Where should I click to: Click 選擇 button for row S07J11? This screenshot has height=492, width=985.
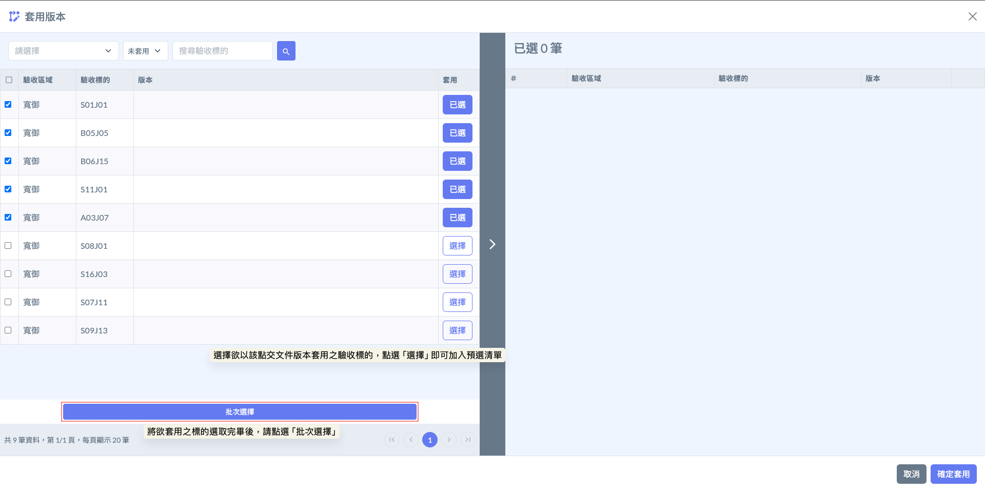tap(458, 302)
